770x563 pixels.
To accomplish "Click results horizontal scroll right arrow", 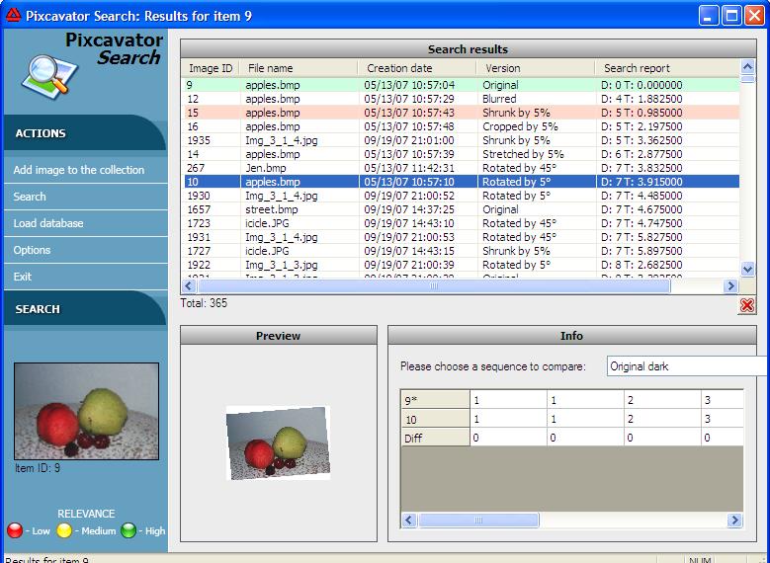I will point(730,285).
